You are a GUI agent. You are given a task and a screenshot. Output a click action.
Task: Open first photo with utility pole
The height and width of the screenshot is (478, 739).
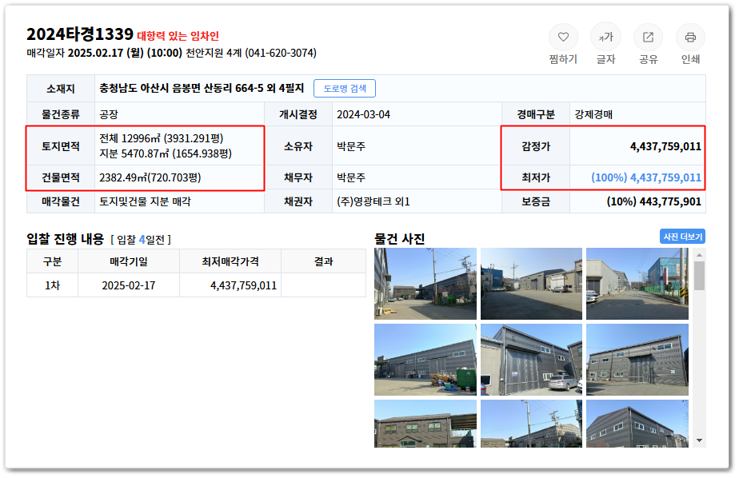tap(425, 284)
